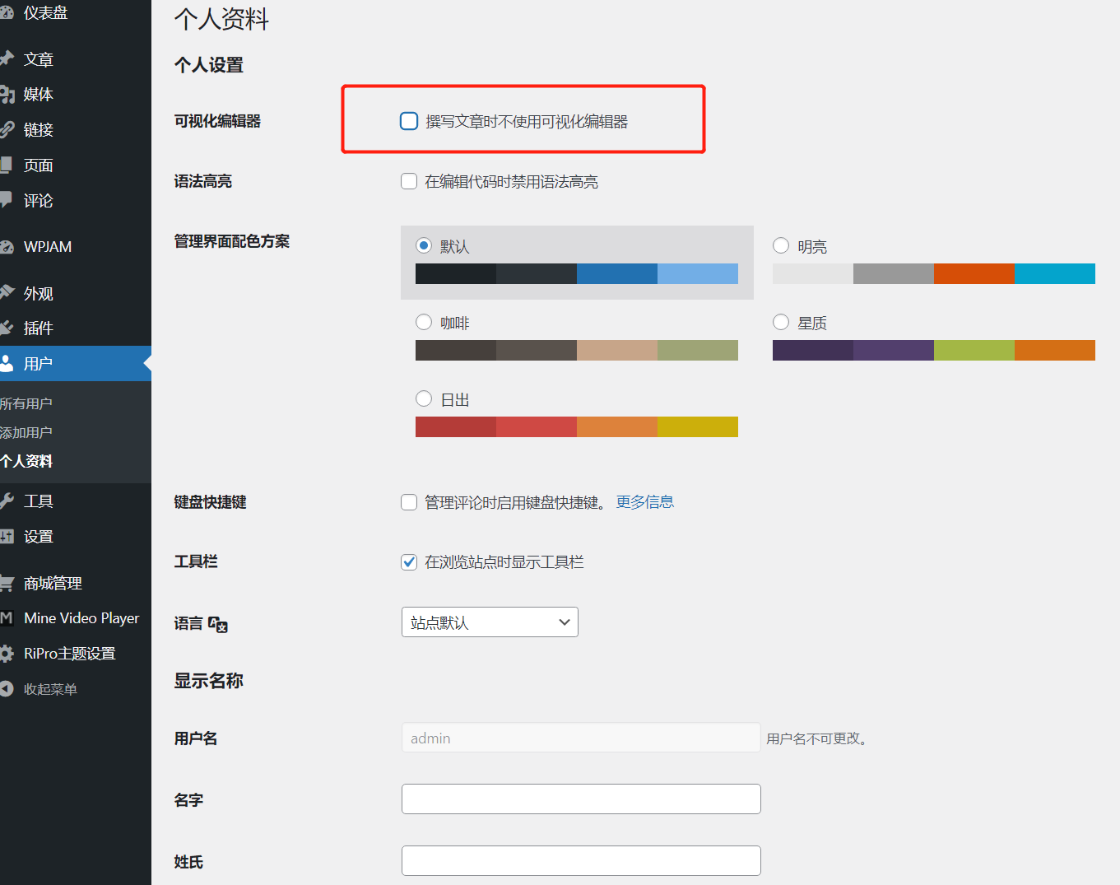The height and width of the screenshot is (885, 1120).
Task: Click the chain link icon beside 链接
Action: tap(7, 130)
